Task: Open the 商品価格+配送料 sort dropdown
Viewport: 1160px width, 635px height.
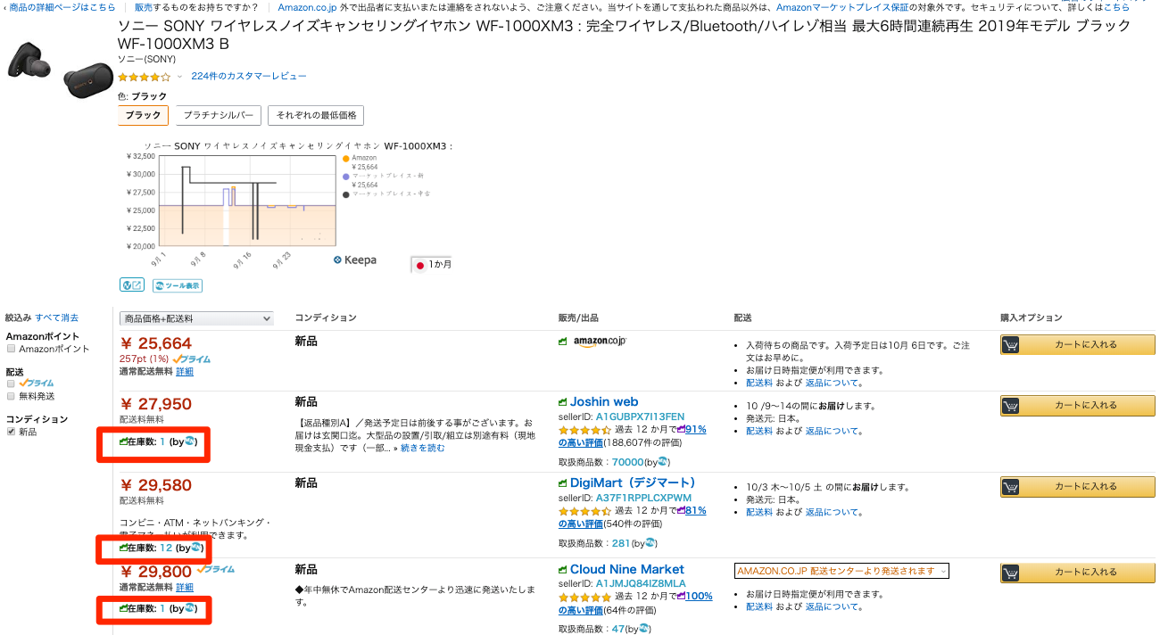Action: coord(196,318)
